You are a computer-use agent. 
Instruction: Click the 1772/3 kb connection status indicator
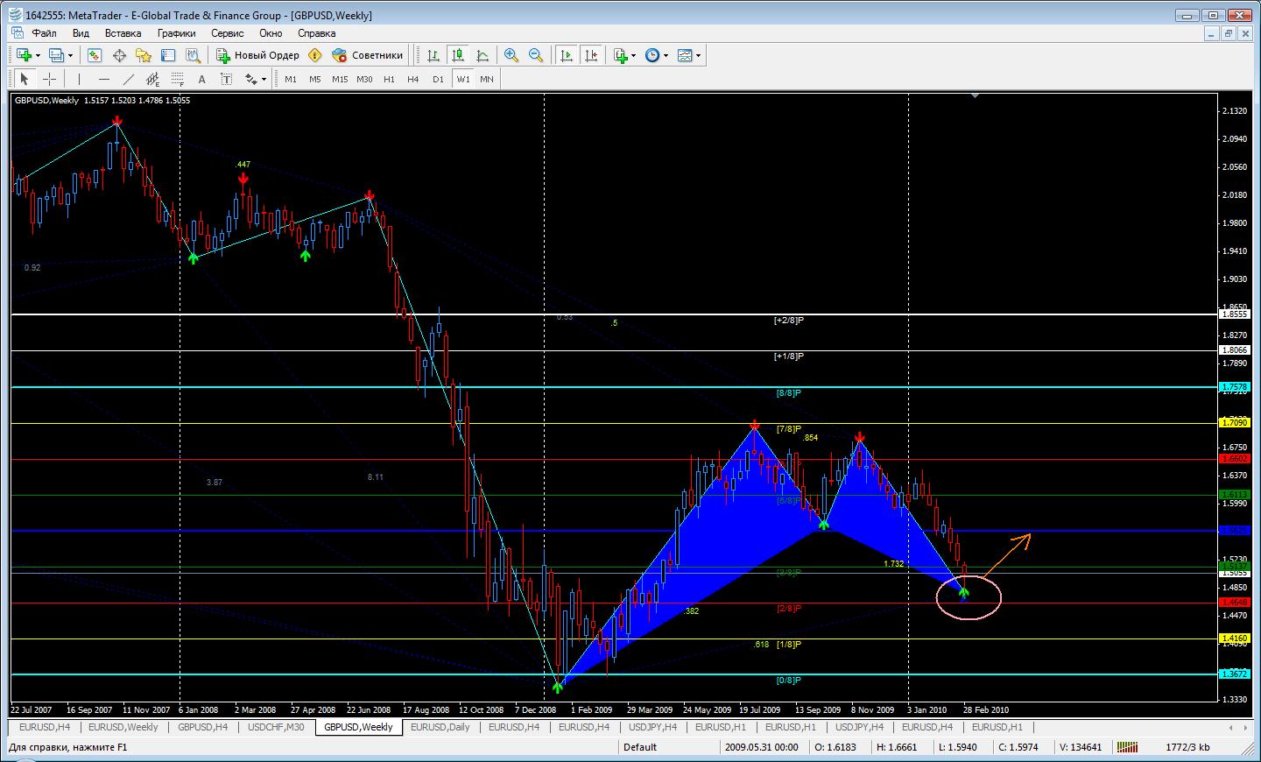pyautogui.click(x=1188, y=747)
